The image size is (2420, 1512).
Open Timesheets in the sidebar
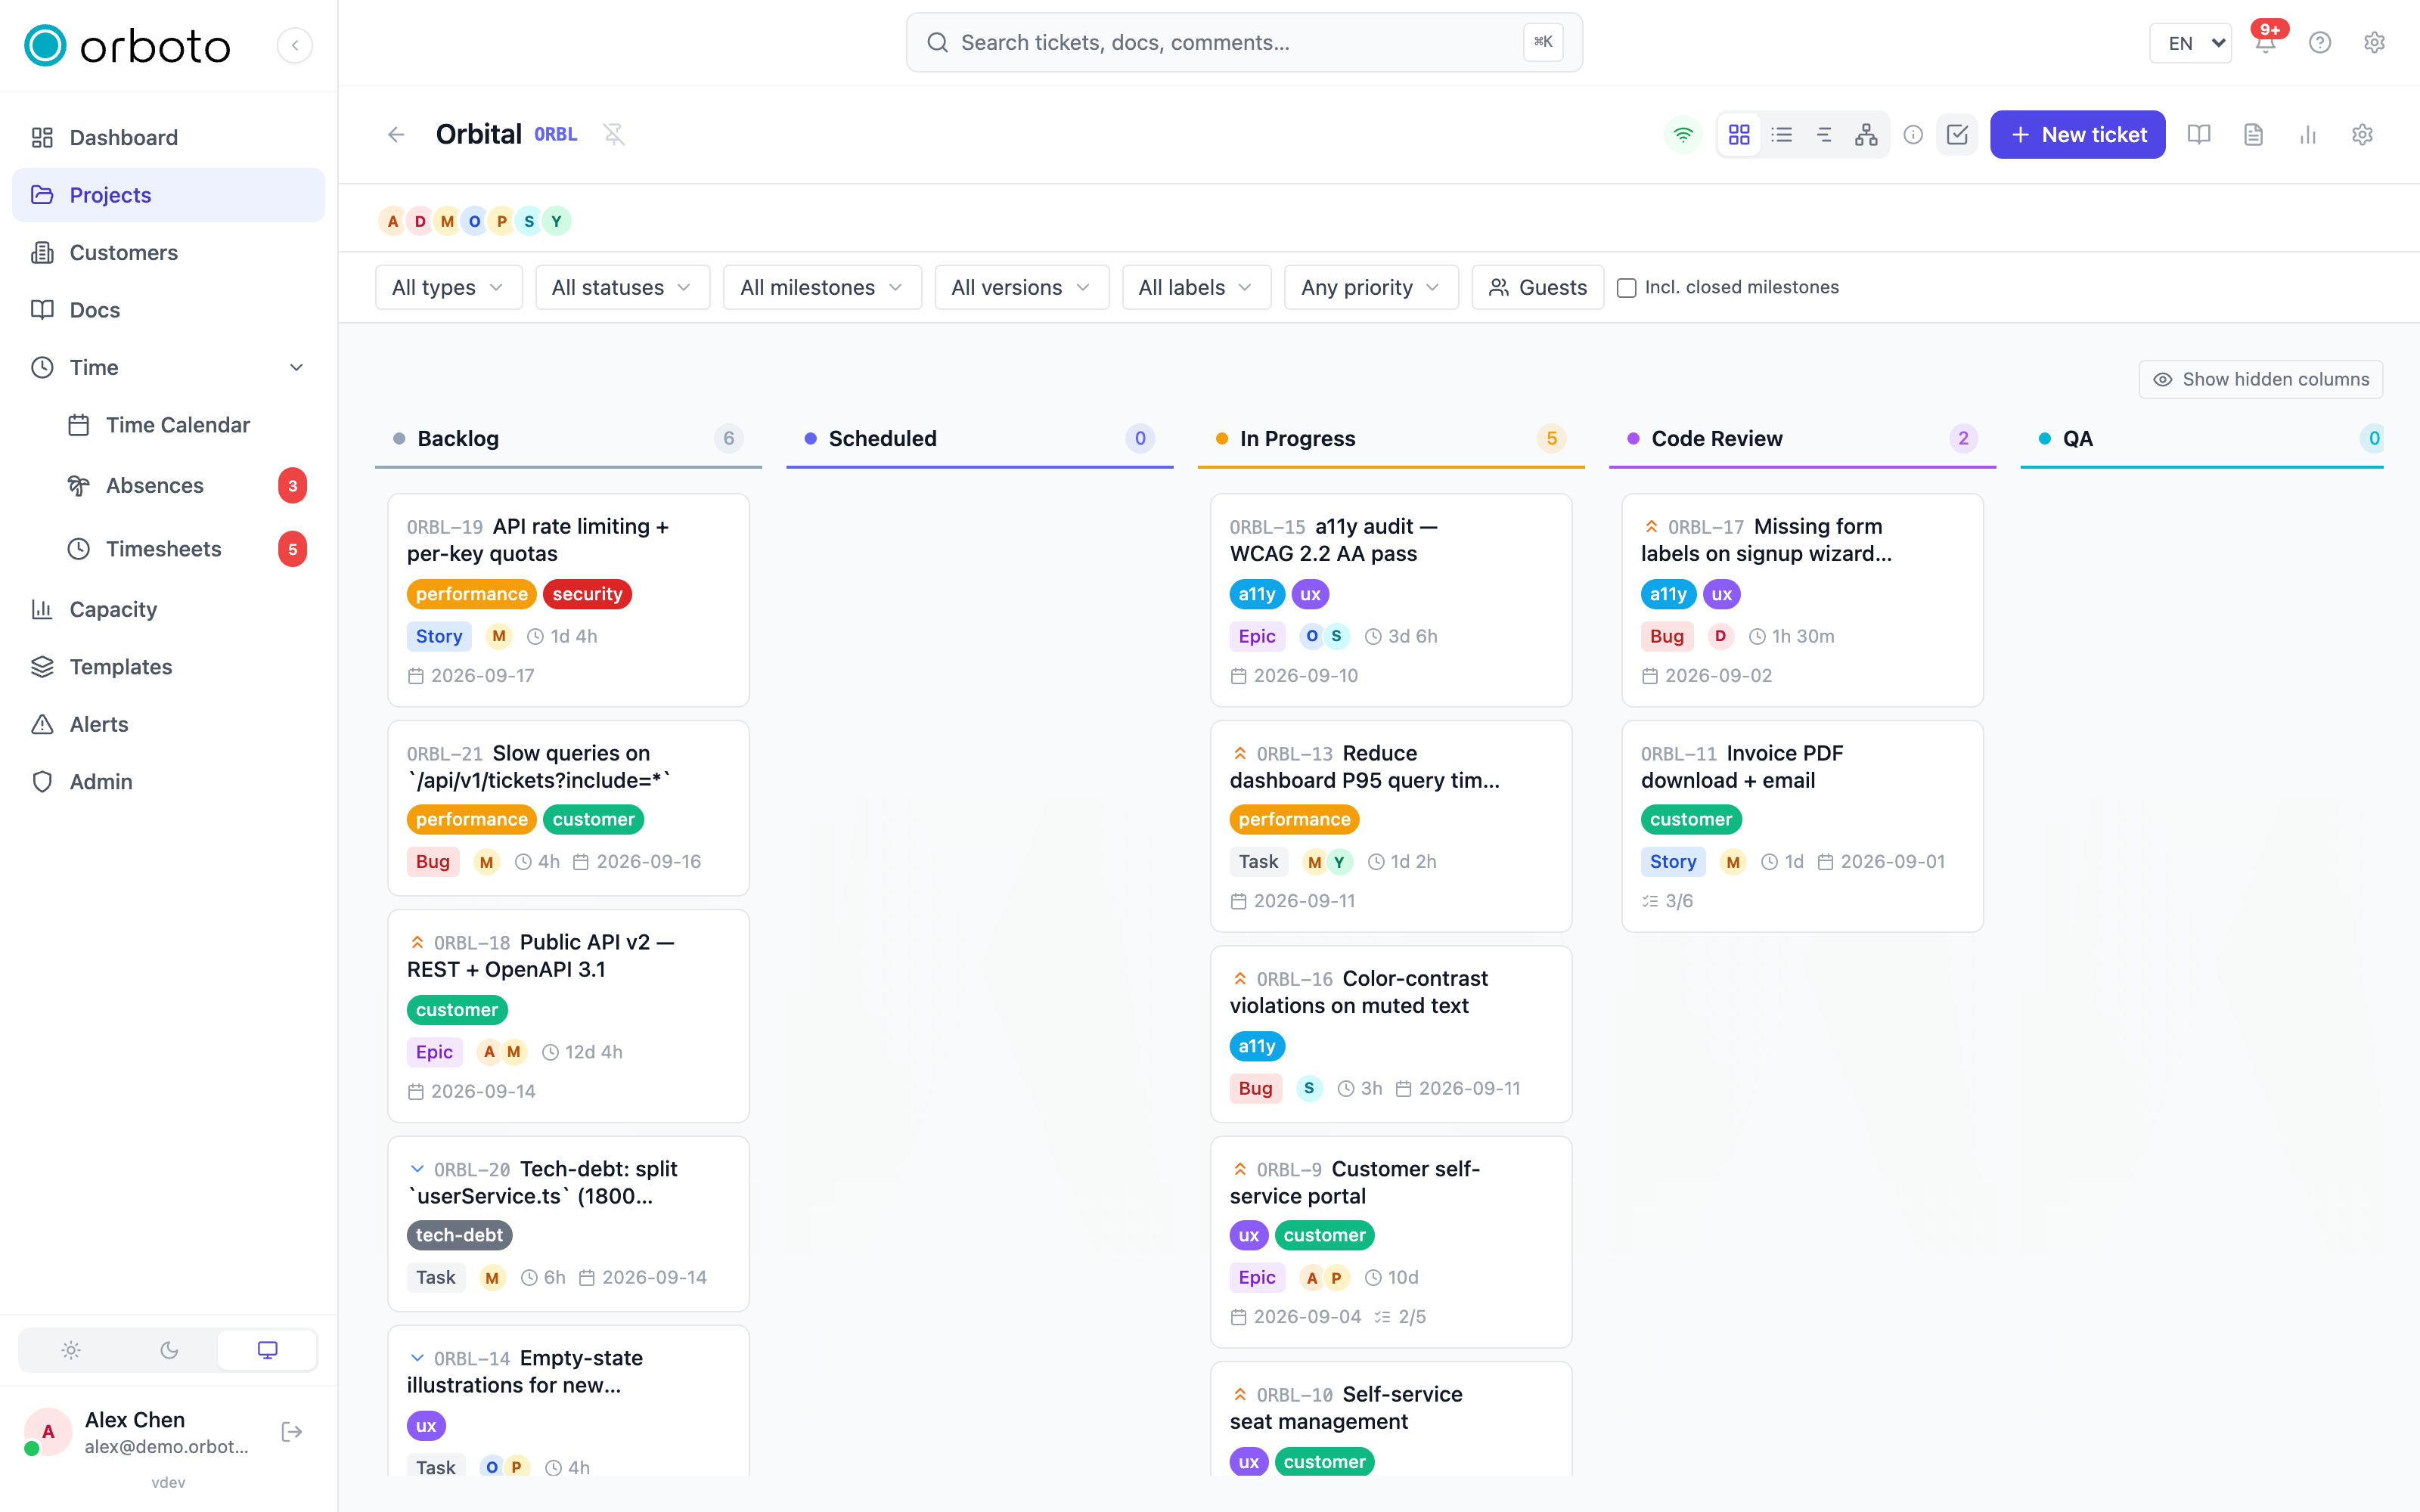point(186,549)
